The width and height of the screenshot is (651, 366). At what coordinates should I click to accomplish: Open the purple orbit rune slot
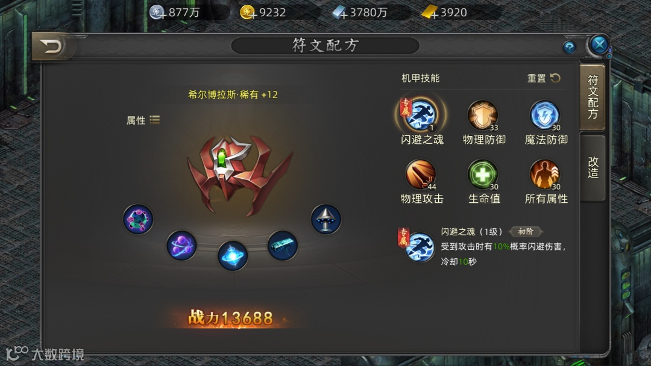[181, 246]
